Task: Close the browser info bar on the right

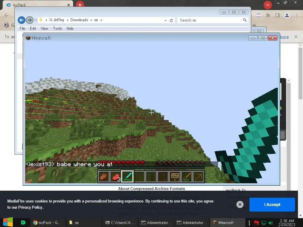Action: [296, 37]
